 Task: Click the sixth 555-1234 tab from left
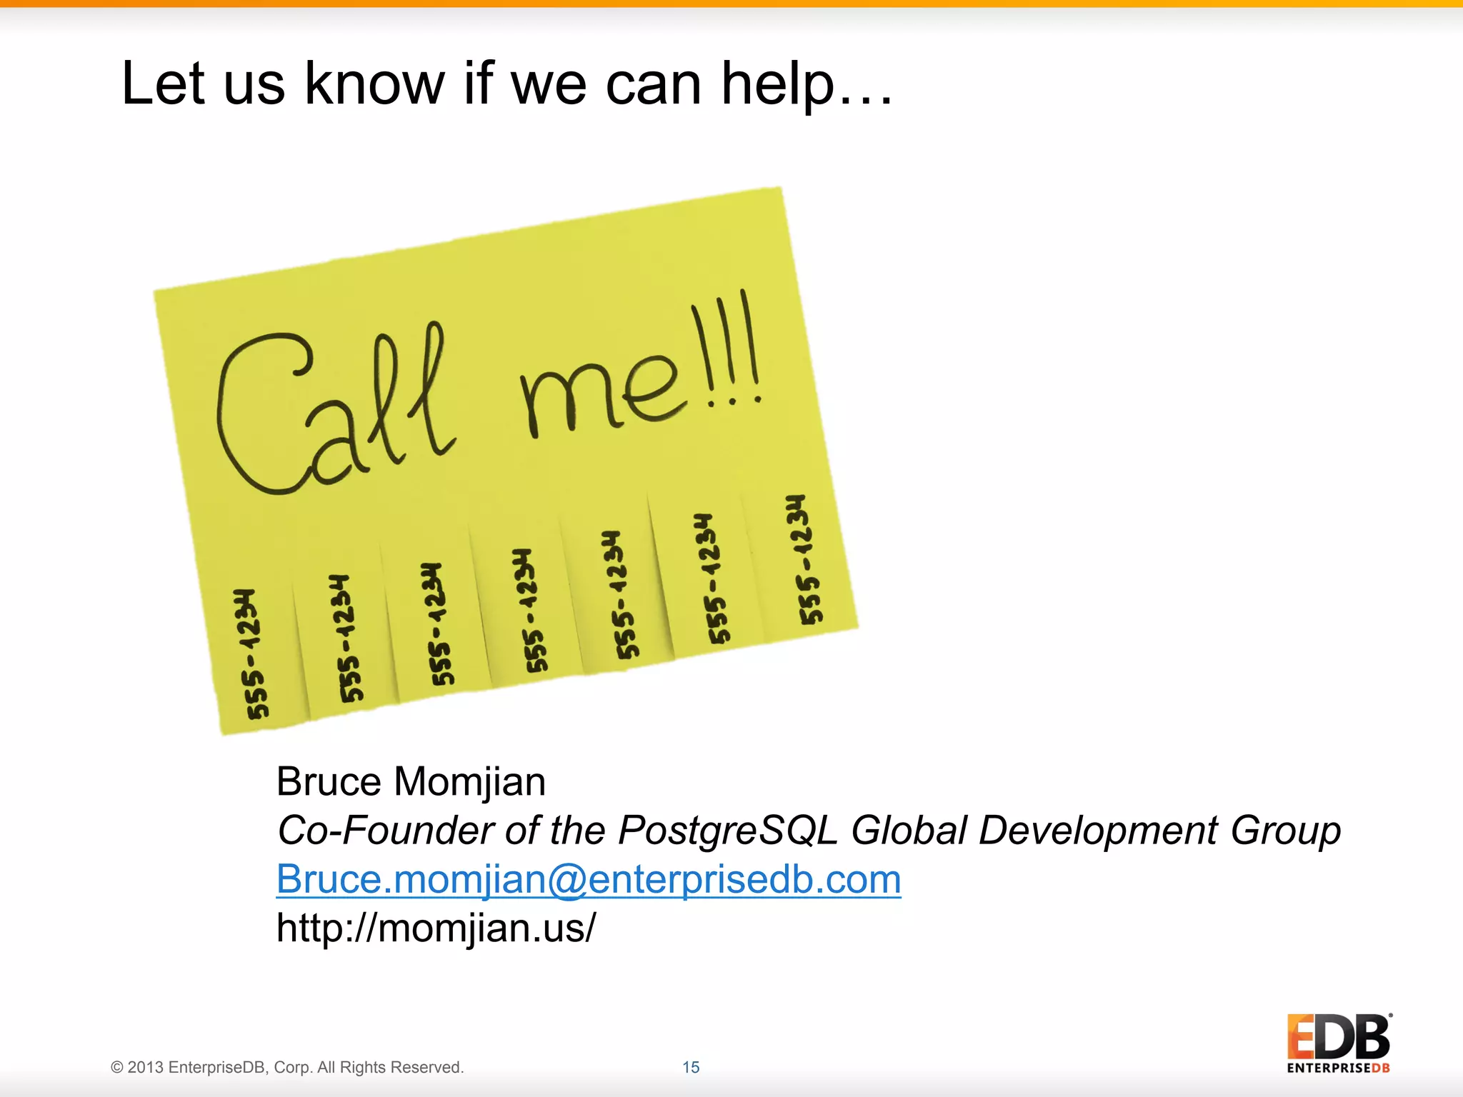pyautogui.click(x=713, y=577)
